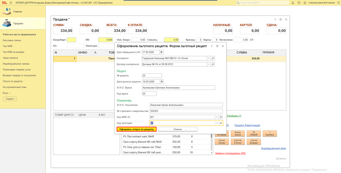Viewport: 341px width, 173px height.
Task: Select Кассовые смены in sidebar
Action: tap(12, 40)
